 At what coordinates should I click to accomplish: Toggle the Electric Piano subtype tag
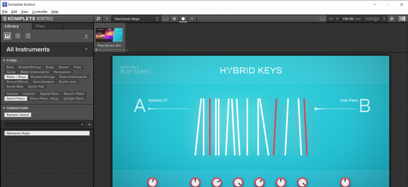pyautogui.click(x=74, y=94)
